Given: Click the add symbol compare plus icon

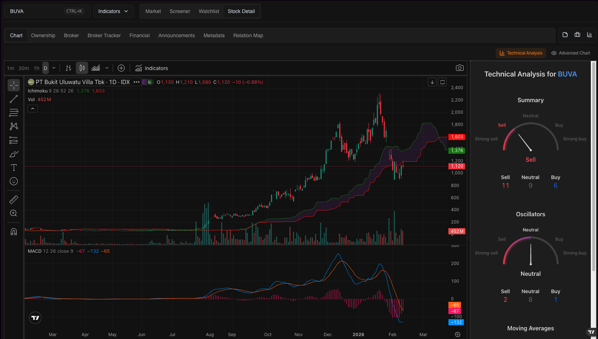Looking at the screenshot, I should [121, 68].
